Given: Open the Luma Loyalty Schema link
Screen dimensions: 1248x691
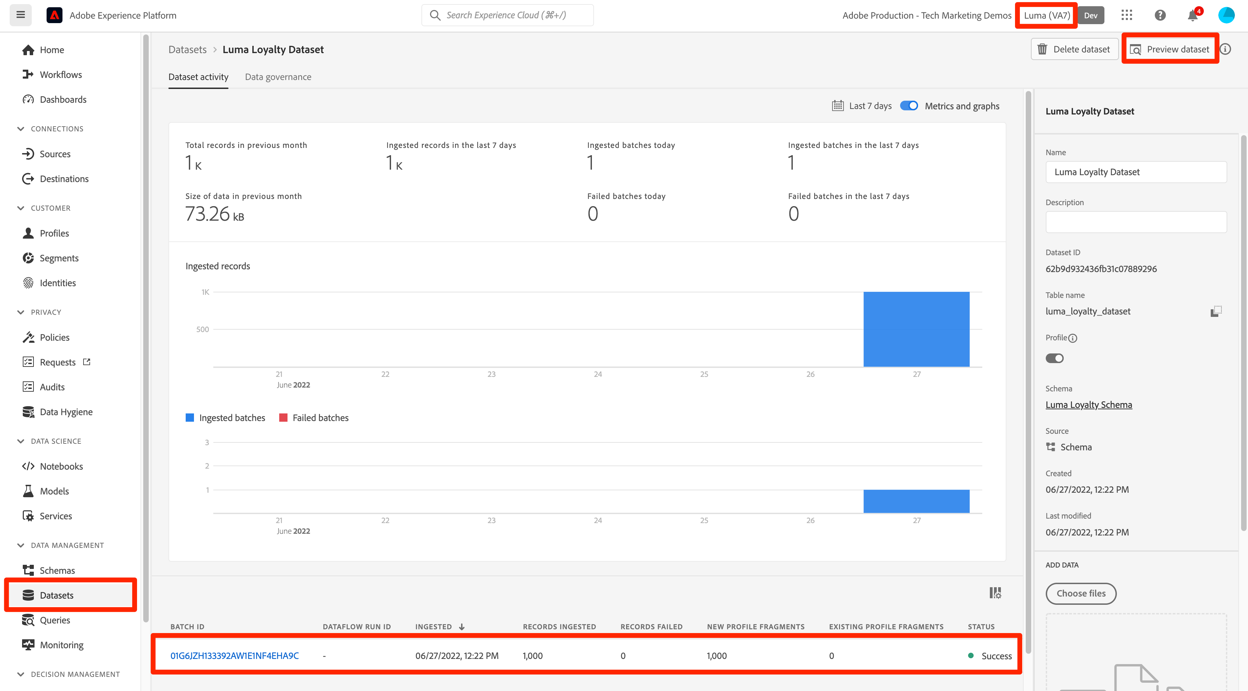Looking at the screenshot, I should pos(1089,404).
